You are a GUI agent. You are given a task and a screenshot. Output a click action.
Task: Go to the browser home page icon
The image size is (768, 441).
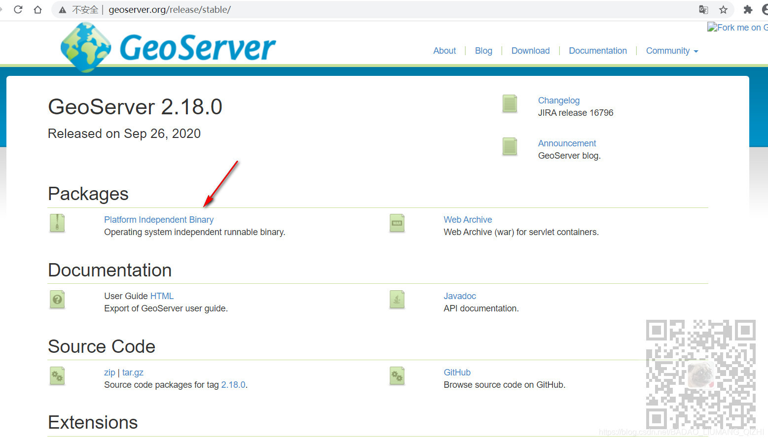[x=37, y=9]
